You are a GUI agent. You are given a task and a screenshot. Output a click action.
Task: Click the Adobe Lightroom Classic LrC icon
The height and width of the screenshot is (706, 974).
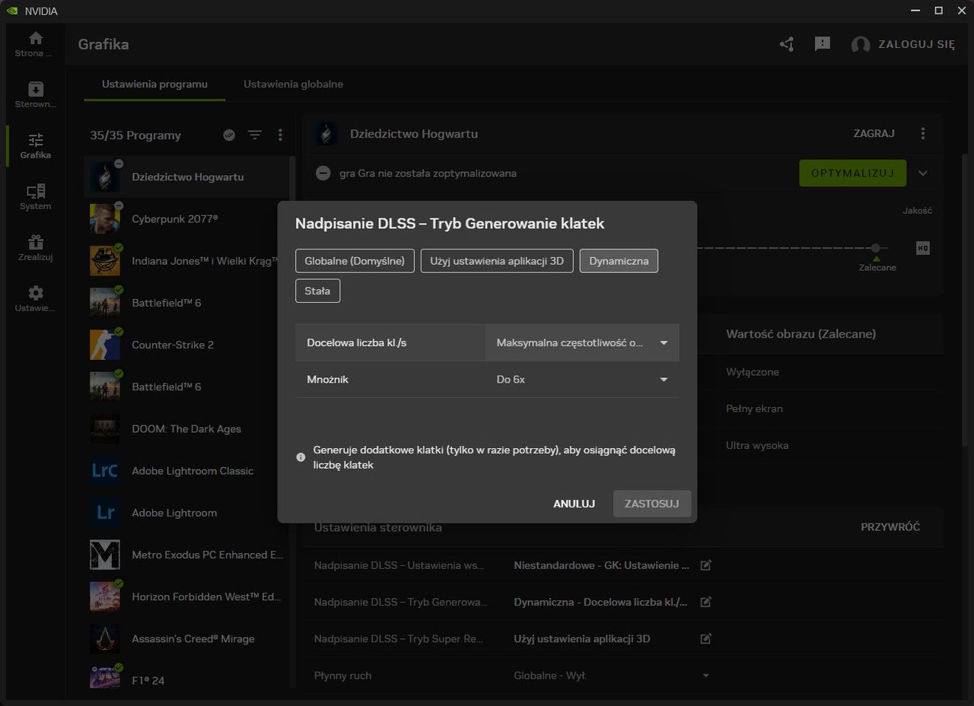coord(105,471)
